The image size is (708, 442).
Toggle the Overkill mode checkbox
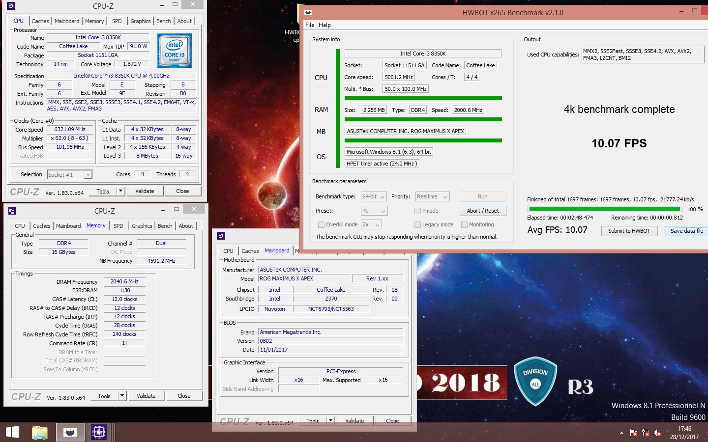tap(321, 224)
